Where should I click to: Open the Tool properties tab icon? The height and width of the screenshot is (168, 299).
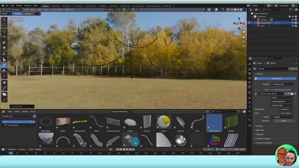coord(249,64)
